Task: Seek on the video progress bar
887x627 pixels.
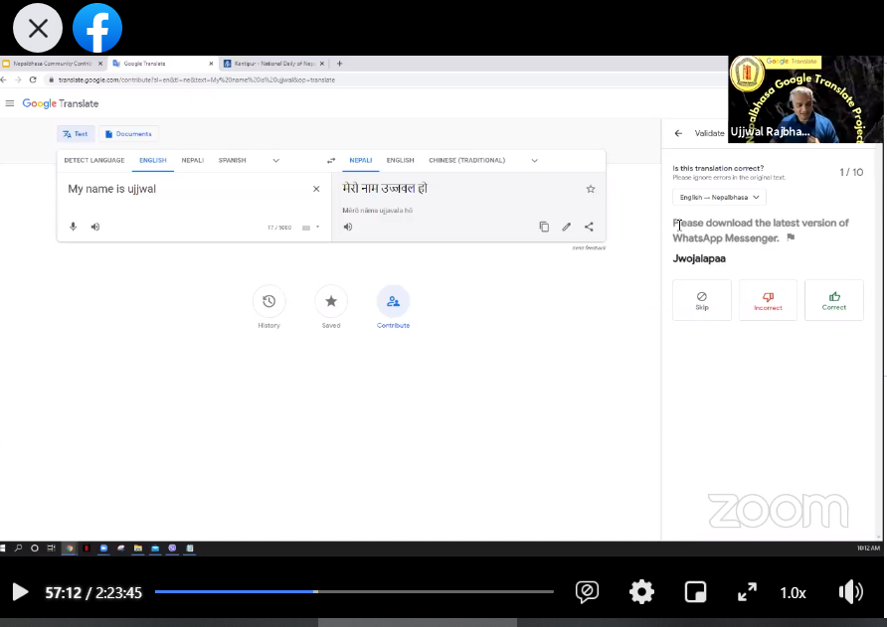Action: pyautogui.click(x=354, y=592)
